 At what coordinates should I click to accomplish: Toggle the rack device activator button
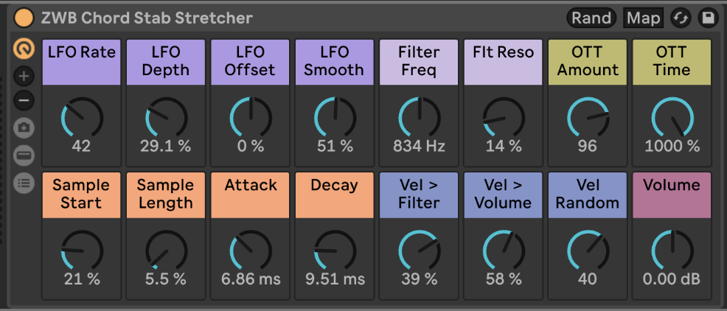24,18
